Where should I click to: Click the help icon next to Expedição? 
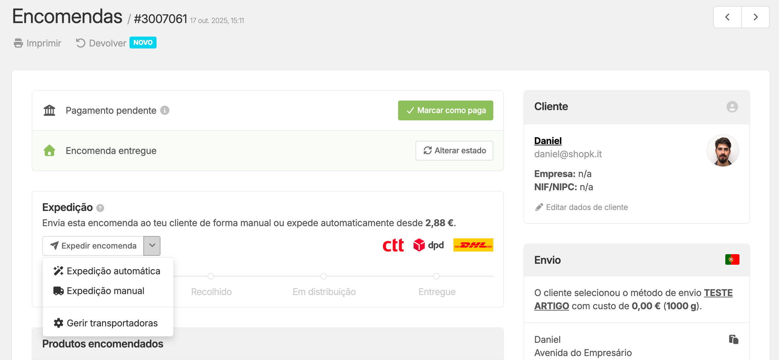tap(100, 208)
